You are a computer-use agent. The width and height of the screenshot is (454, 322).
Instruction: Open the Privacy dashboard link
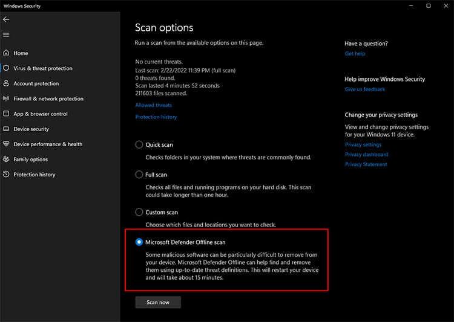point(367,154)
